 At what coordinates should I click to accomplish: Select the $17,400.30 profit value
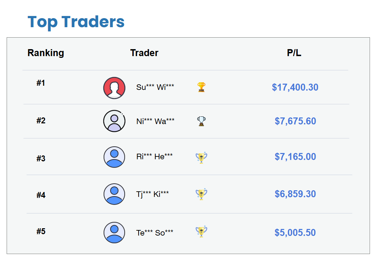tap(295, 87)
